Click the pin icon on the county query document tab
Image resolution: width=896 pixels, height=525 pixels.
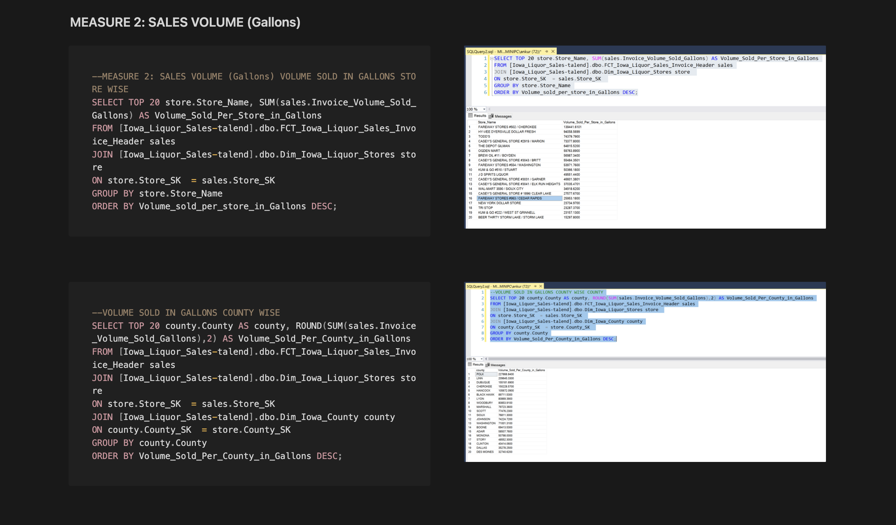coord(535,286)
